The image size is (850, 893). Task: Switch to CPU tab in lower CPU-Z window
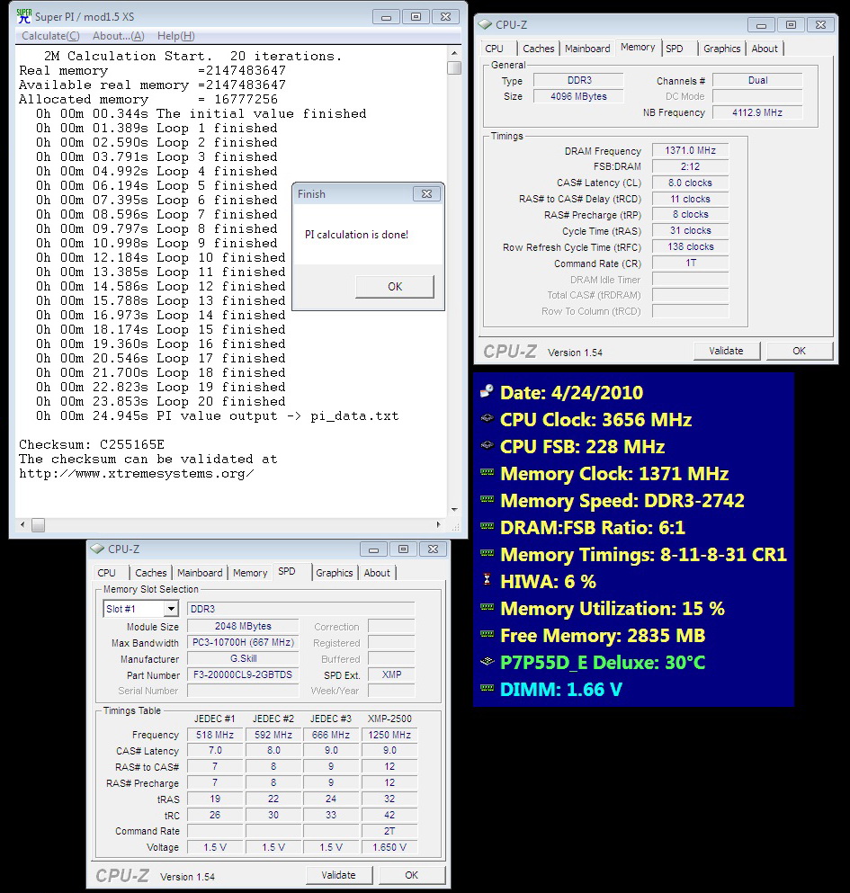[x=106, y=573]
